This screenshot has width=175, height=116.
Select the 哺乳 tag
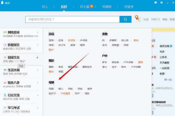pyautogui.click(x=87, y=94)
